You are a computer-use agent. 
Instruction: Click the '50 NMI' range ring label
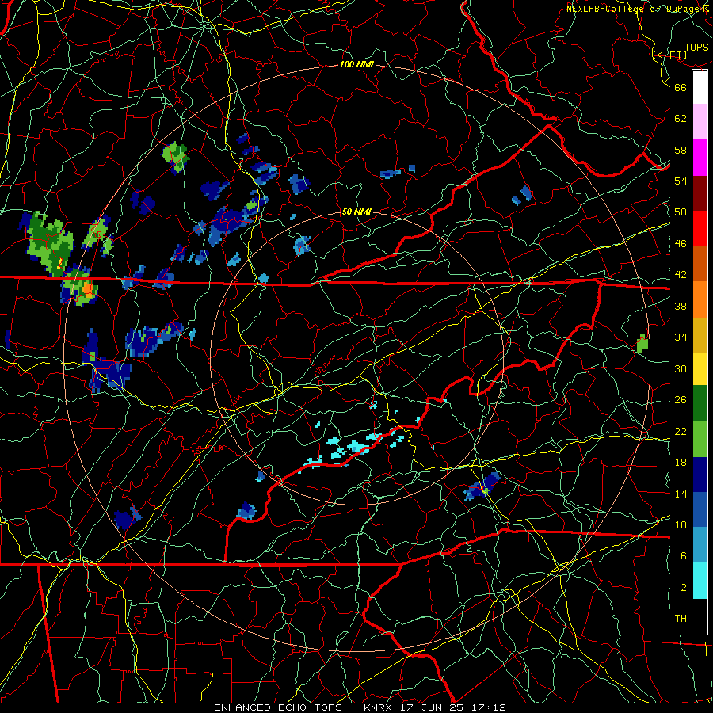pos(356,212)
